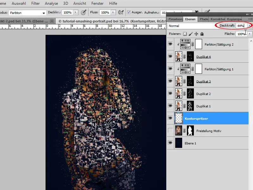Hide the Farbton/Sättigung 2 layer
Viewport: 253px width, 190px height.
pyautogui.click(x=170, y=44)
